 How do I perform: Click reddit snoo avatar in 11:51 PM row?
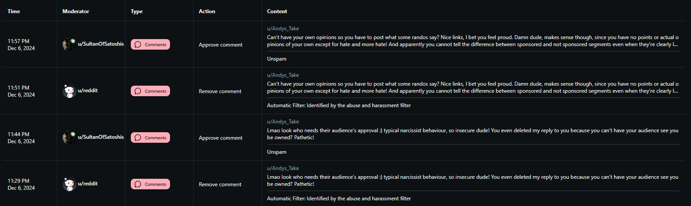[69, 91]
